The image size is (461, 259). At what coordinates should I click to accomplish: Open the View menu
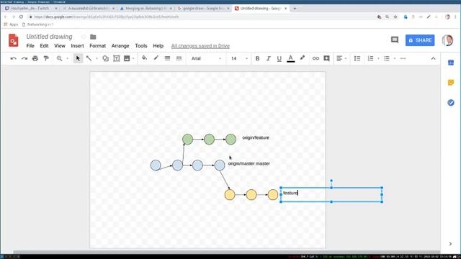(60, 46)
